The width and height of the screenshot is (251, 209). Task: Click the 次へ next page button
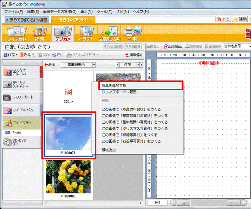click(234, 203)
